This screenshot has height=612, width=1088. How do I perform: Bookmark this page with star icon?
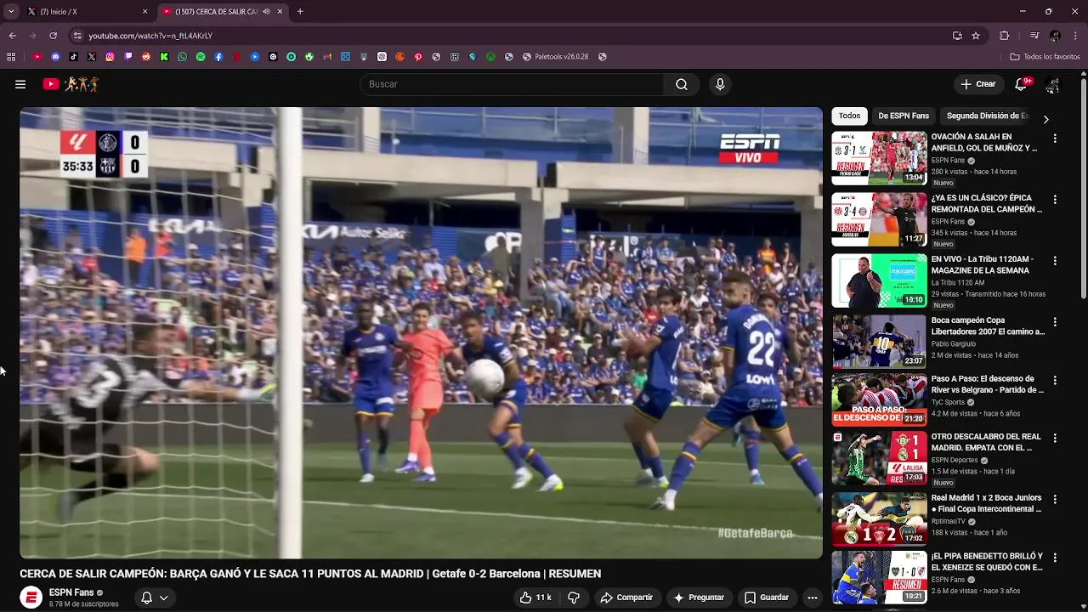click(x=976, y=36)
